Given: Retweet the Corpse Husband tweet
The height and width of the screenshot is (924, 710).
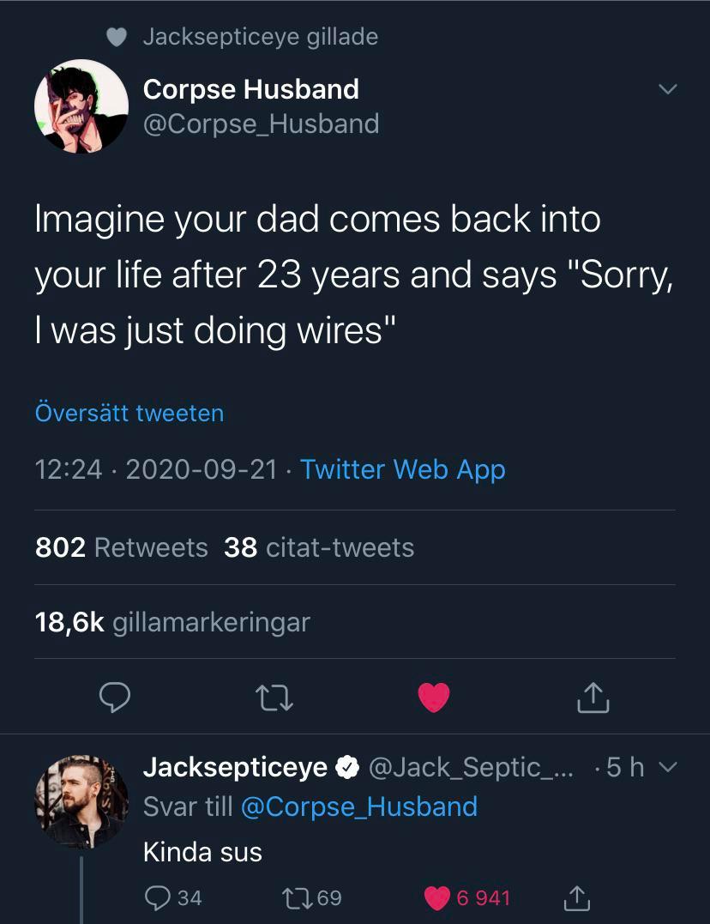Looking at the screenshot, I should [x=276, y=698].
